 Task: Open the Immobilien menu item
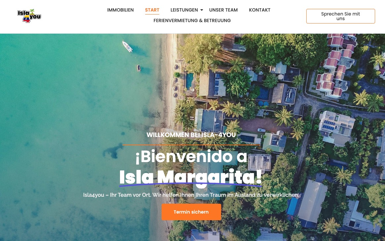click(120, 10)
